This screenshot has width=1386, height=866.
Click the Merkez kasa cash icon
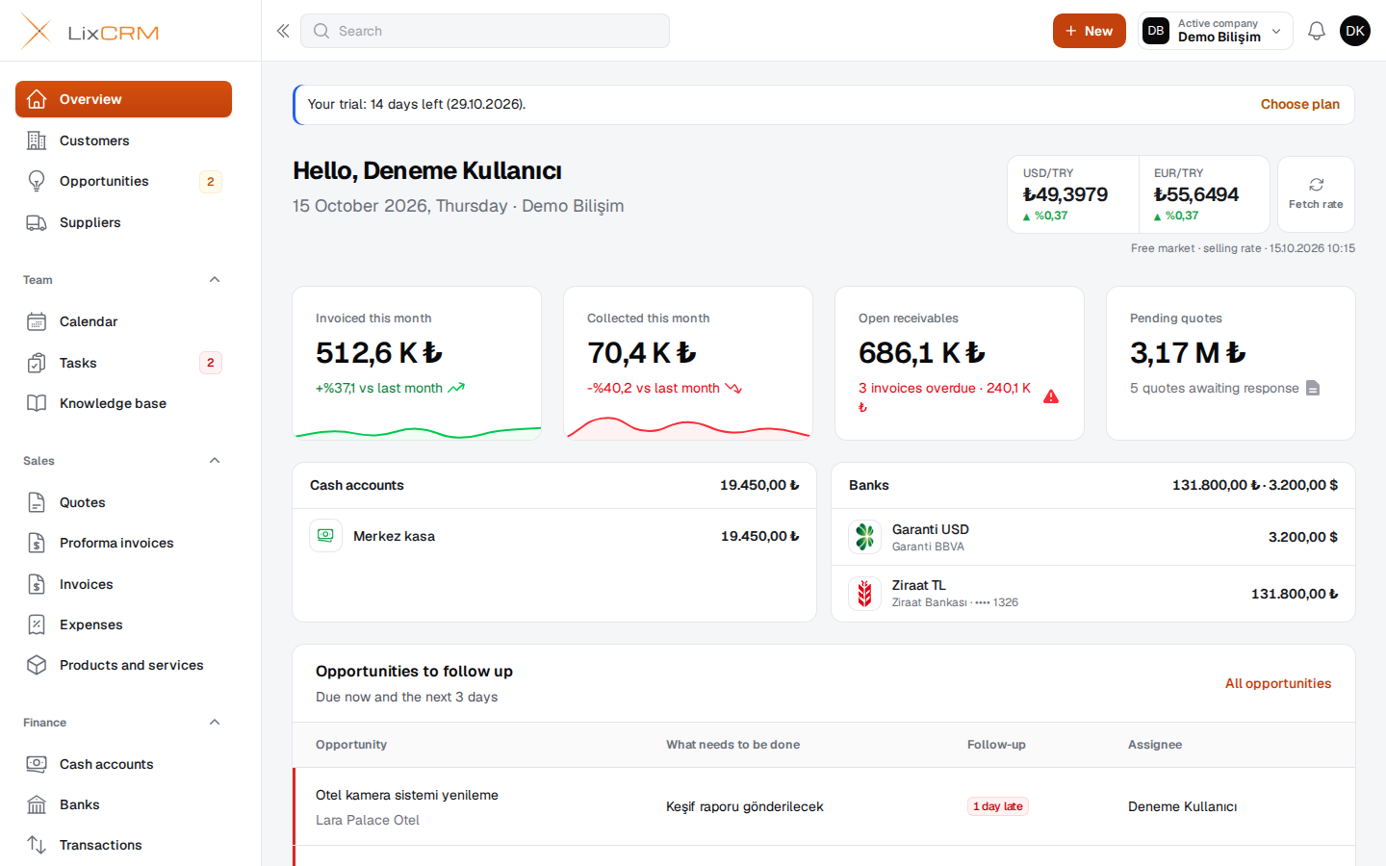tap(326, 536)
